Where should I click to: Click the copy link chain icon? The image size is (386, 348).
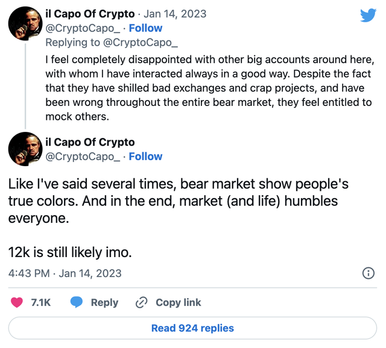pyautogui.click(x=142, y=302)
